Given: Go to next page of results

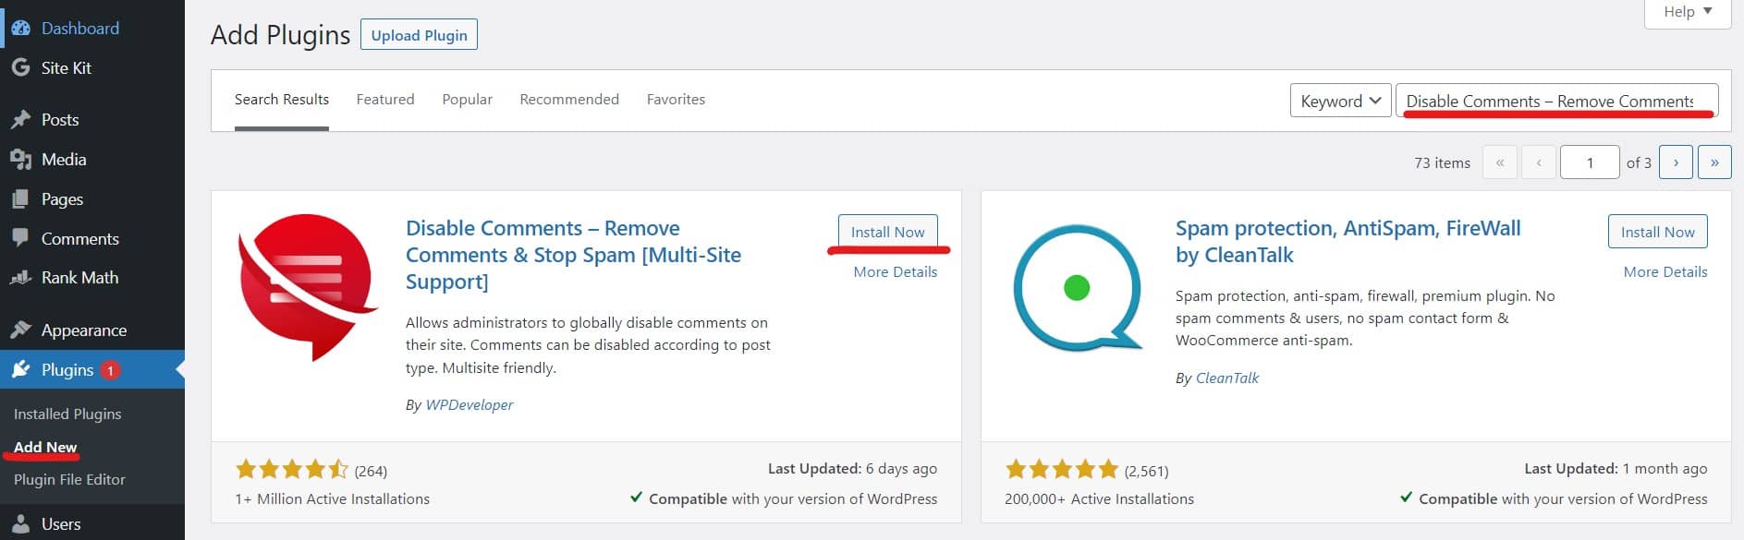Looking at the screenshot, I should 1676,162.
